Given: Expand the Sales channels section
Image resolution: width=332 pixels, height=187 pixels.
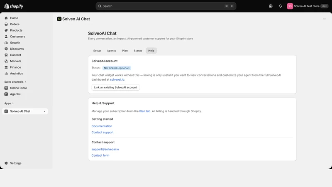Looking at the screenshot, I should point(15,82).
